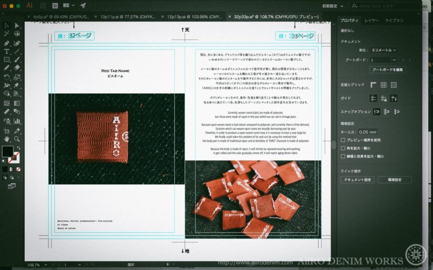Select the Mesh tool

coord(6,103)
